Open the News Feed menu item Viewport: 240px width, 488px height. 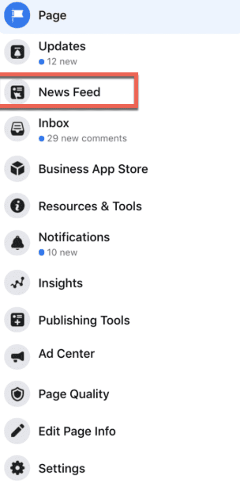tap(69, 92)
